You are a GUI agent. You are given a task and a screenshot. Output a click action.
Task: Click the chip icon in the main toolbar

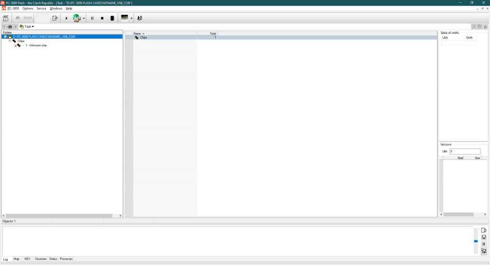112,18
